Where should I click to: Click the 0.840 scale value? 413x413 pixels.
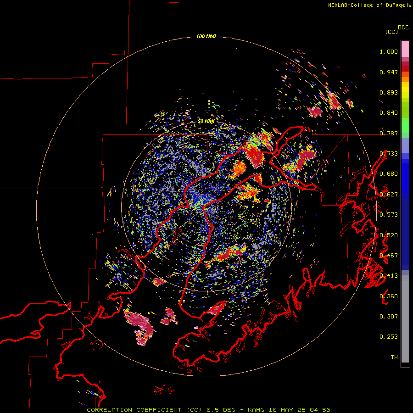[389, 113]
